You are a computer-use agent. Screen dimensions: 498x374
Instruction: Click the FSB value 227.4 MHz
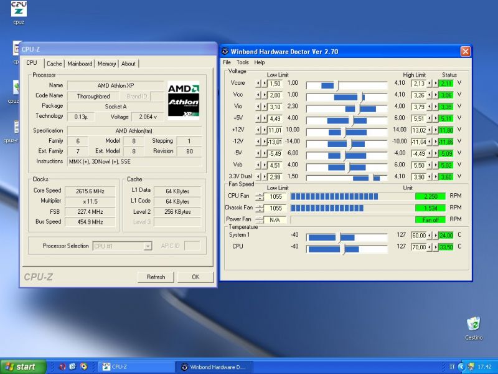tap(90, 211)
